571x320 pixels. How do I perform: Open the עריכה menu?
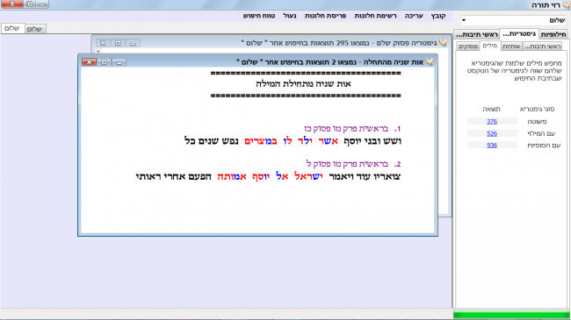[414, 16]
